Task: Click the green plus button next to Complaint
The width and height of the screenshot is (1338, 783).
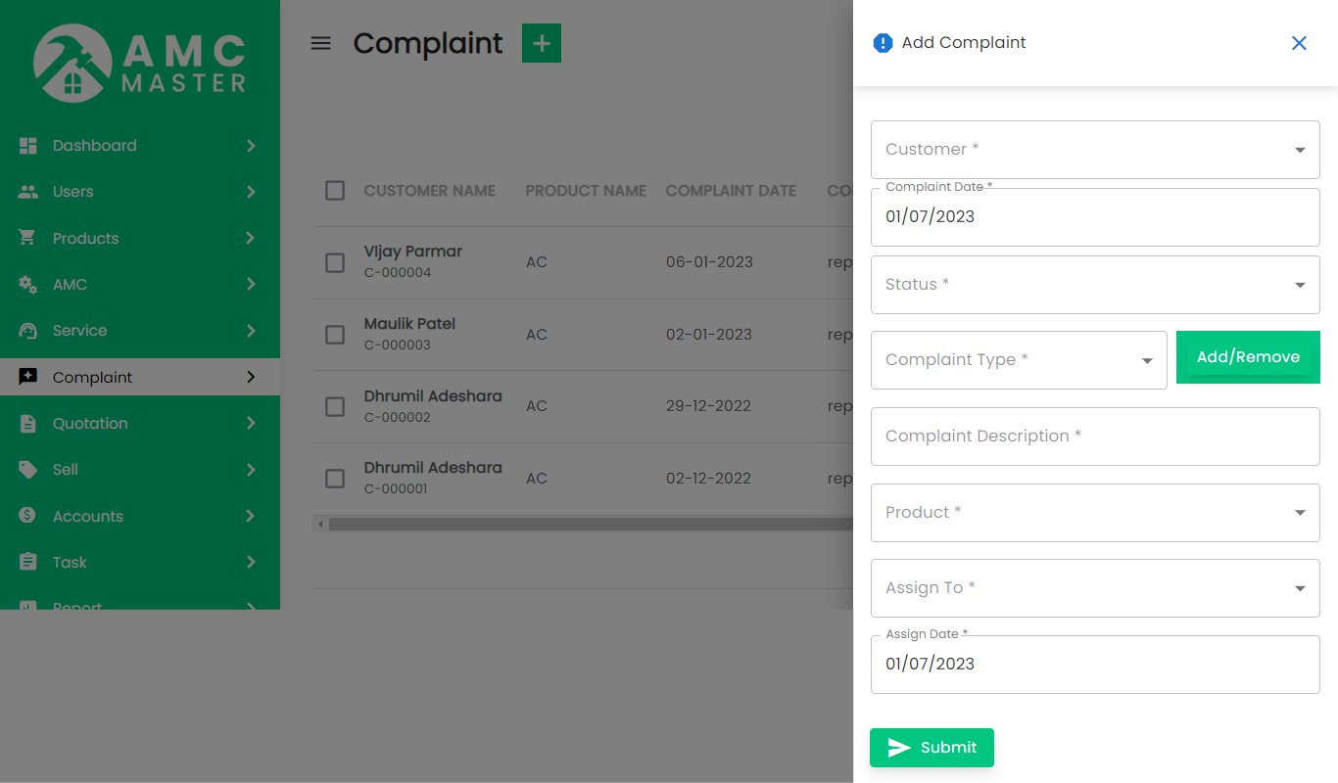Action: click(541, 43)
